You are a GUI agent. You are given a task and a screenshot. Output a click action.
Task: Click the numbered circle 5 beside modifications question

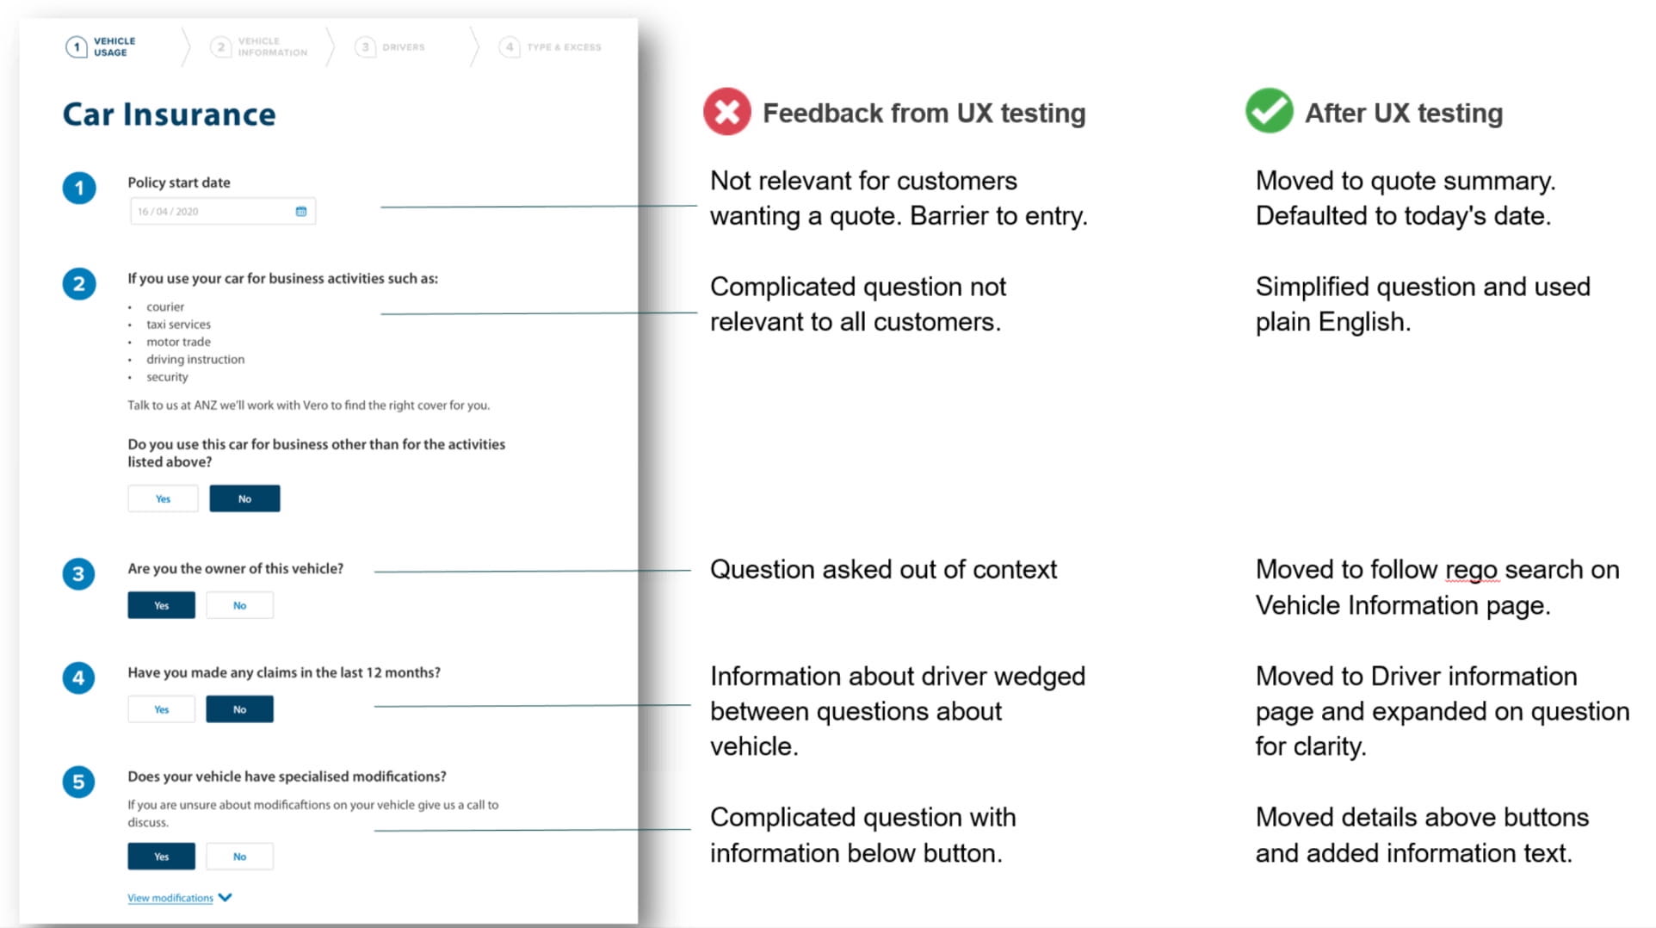pyautogui.click(x=79, y=782)
